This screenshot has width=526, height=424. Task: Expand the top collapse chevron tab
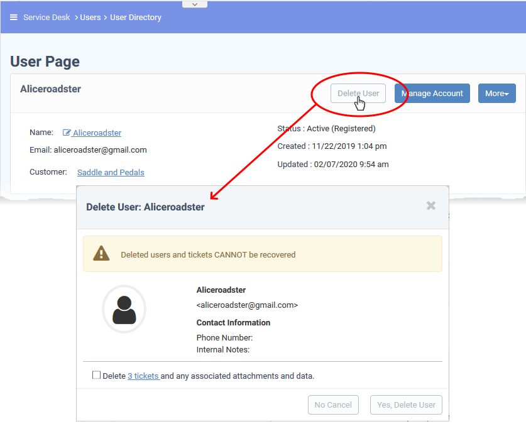[195, 4]
